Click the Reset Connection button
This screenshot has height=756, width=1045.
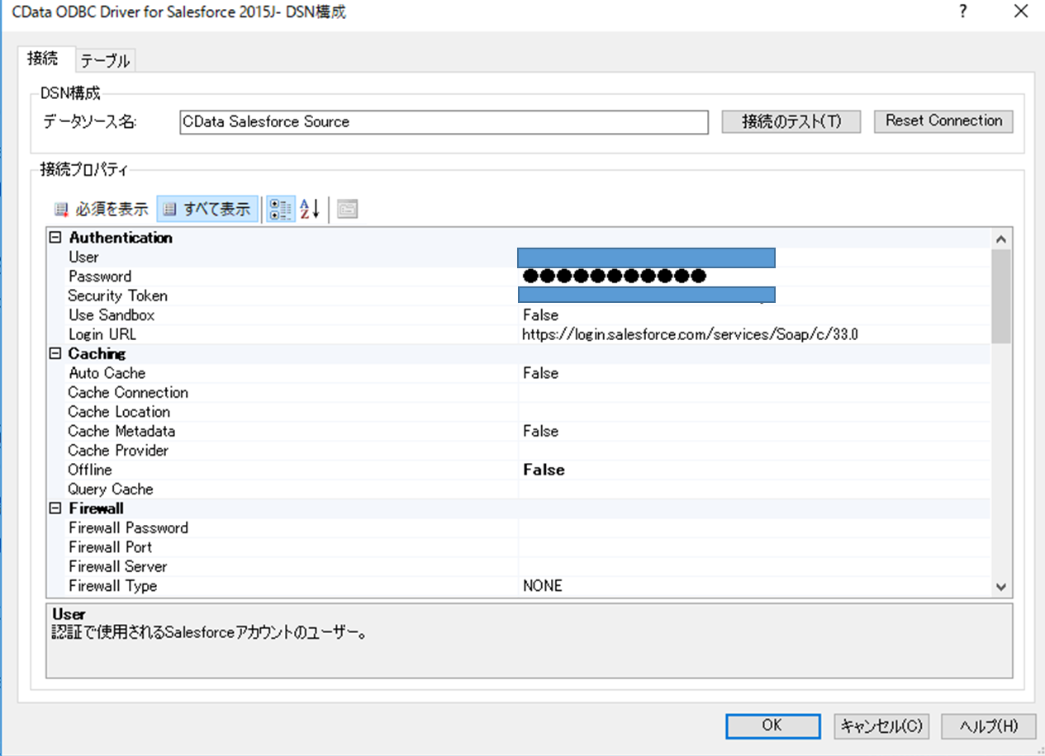tap(943, 120)
